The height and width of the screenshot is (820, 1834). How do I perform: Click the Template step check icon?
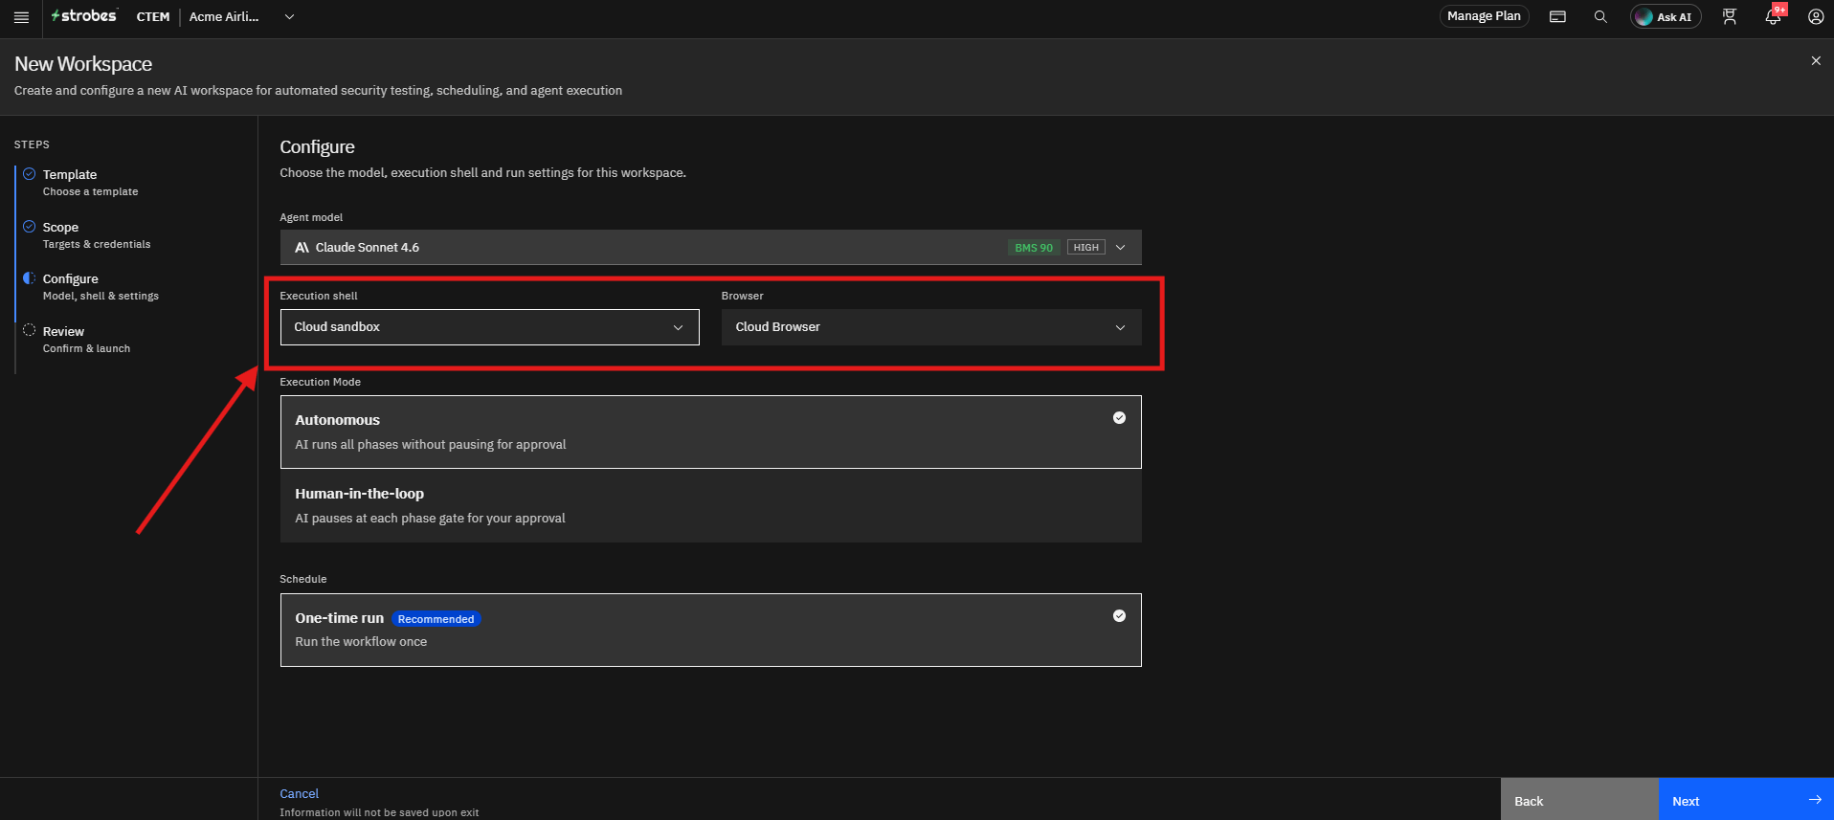click(x=30, y=174)
